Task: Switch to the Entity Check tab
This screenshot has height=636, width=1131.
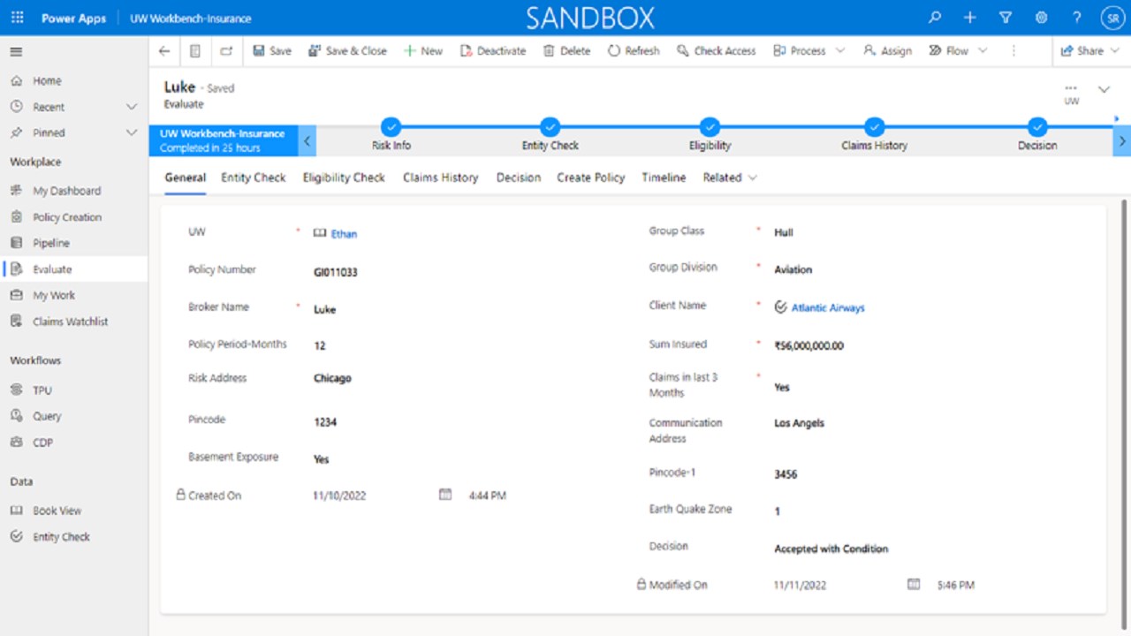Action: click(254, 178)
